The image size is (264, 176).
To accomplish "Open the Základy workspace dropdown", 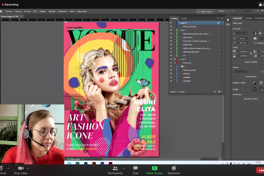I will point(223,11).
